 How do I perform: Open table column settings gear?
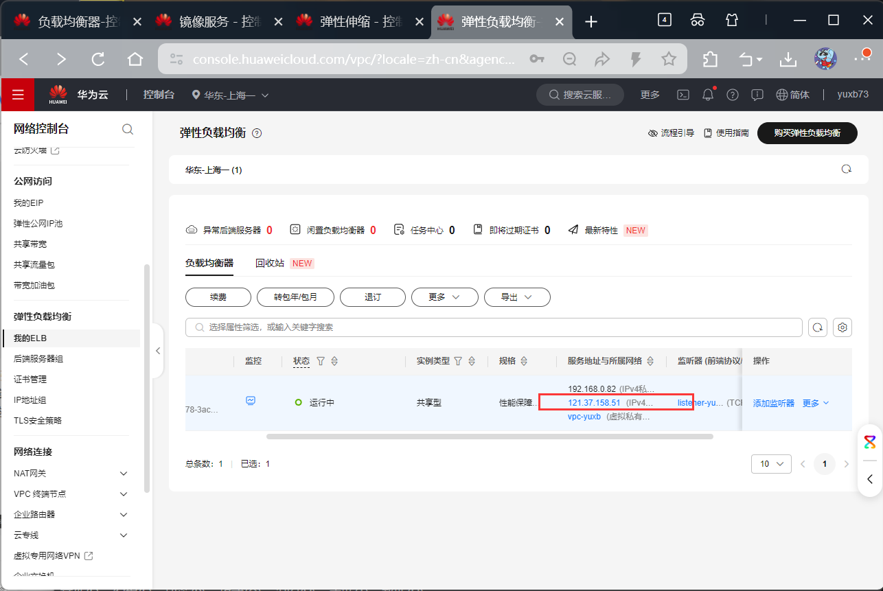coord(842,327)
